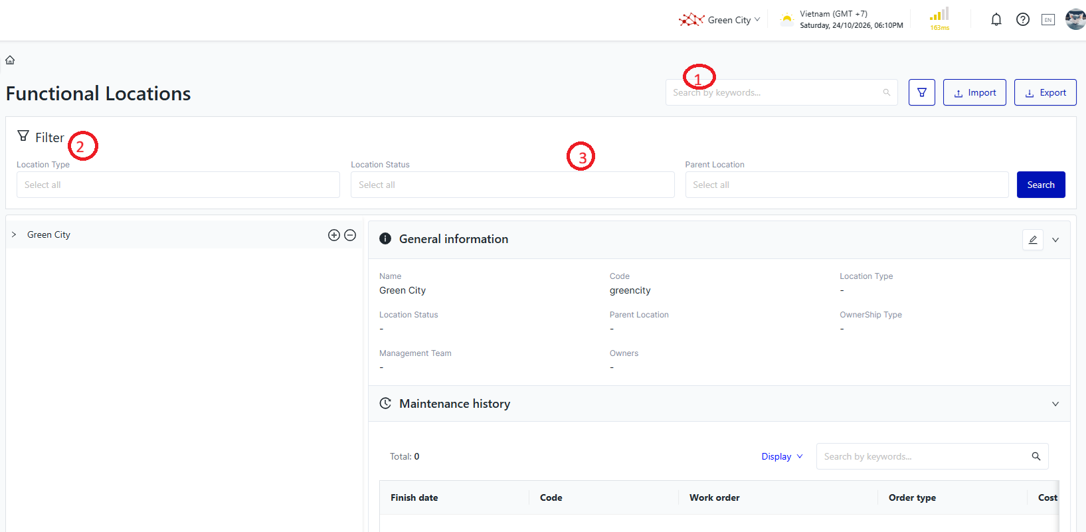
Task: Edit General information with the pencil icon
Action: (1033, 240)
